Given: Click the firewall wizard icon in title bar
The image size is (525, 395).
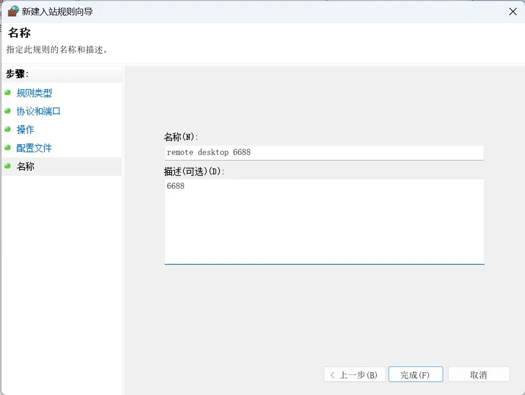Looking at the screenshot, I should coord(13,11).
